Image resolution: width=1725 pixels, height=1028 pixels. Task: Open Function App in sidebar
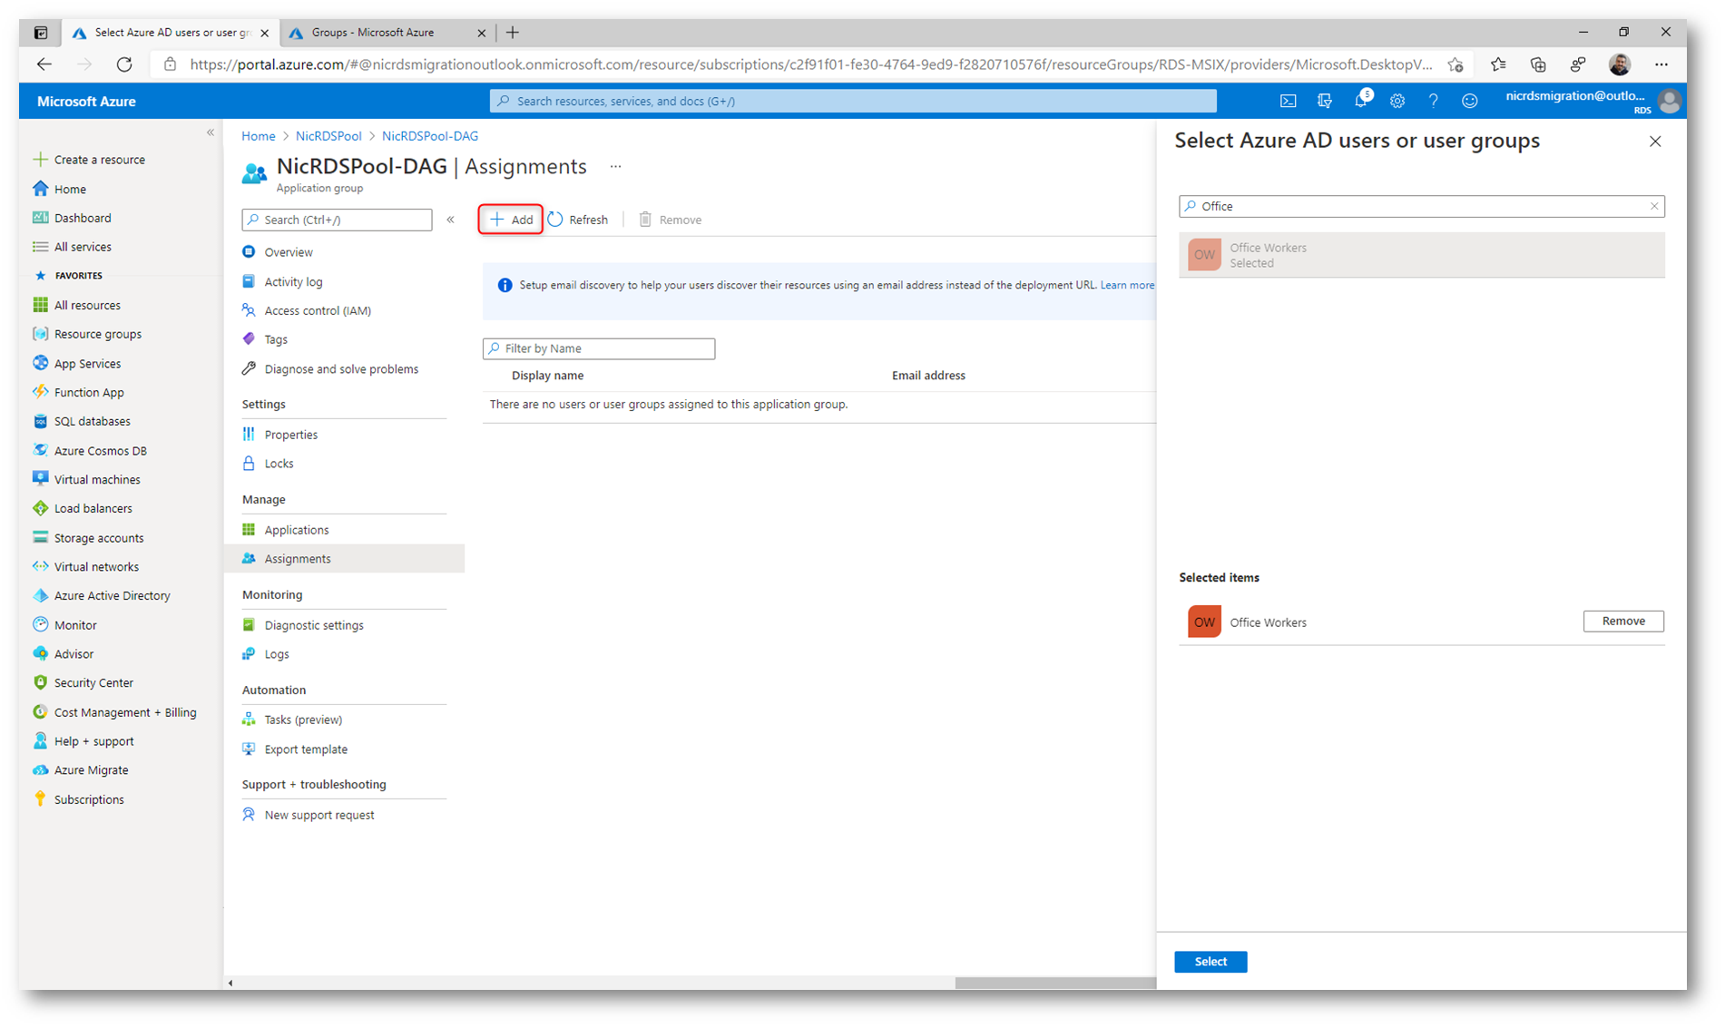coord(89,392)
